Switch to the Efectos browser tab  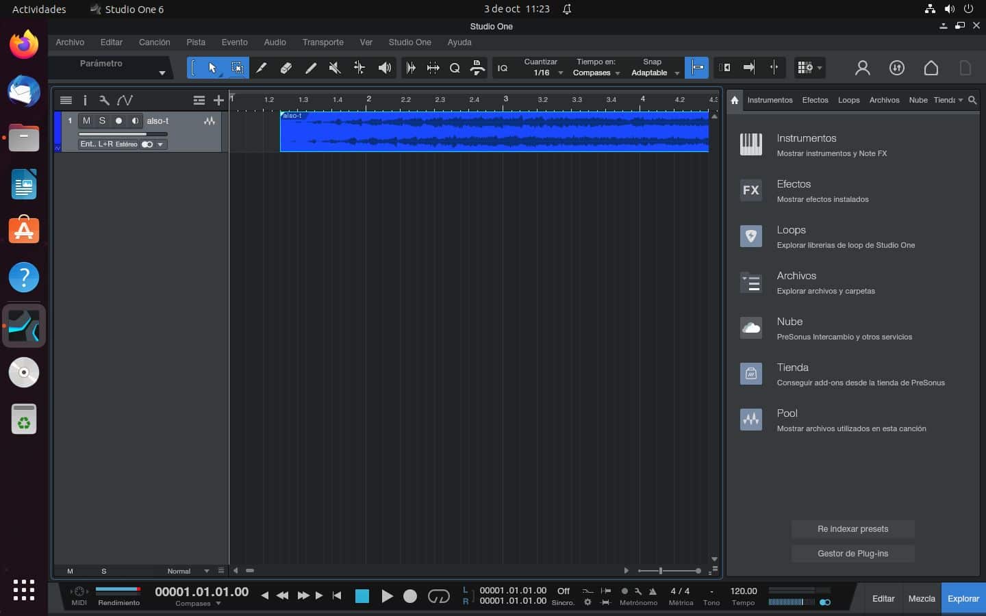pos(815,100)
